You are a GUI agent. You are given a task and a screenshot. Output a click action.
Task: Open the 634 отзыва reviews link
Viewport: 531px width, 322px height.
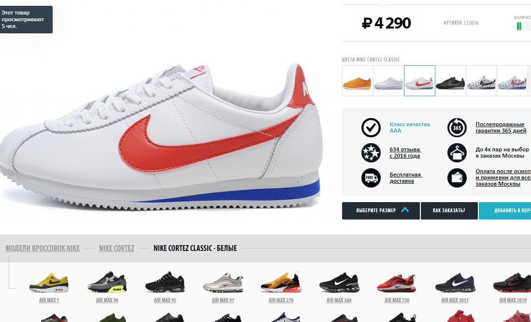[x=405, y=152]
